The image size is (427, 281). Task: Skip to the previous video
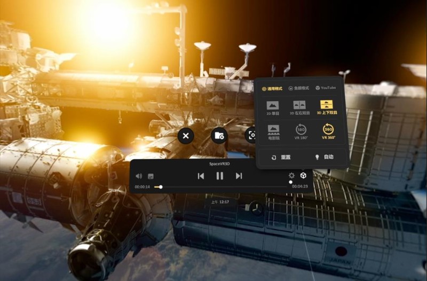201,176
